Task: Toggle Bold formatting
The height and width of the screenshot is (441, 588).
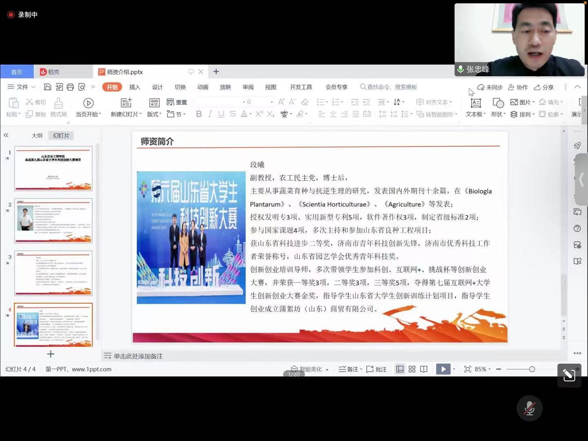Action: [x=199, y=114]
